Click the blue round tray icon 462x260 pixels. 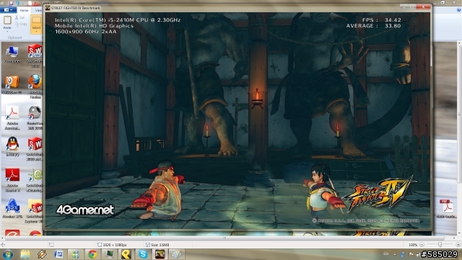click(403, 254)
